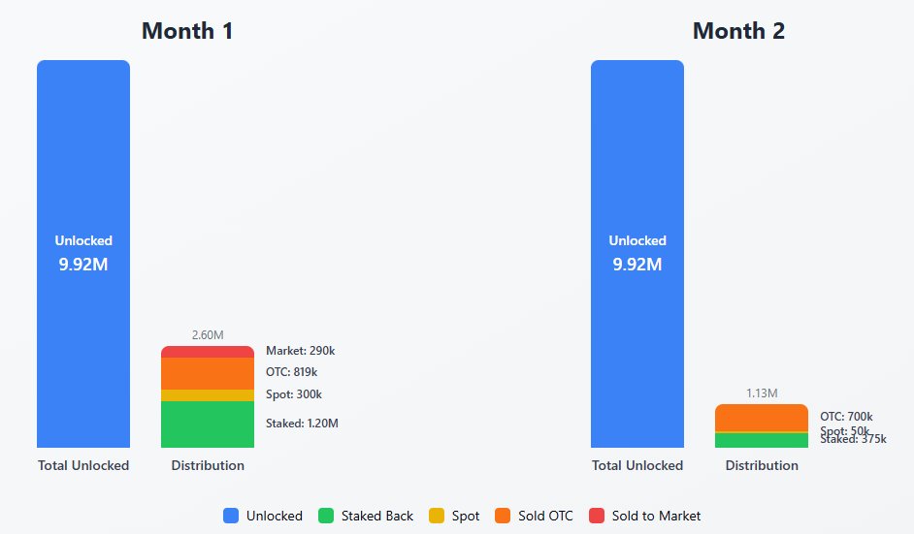Click the 'OTC: 700k' label in Month 2
The image size is (914, 534).
pyautogui.click(x=846, y=417)
